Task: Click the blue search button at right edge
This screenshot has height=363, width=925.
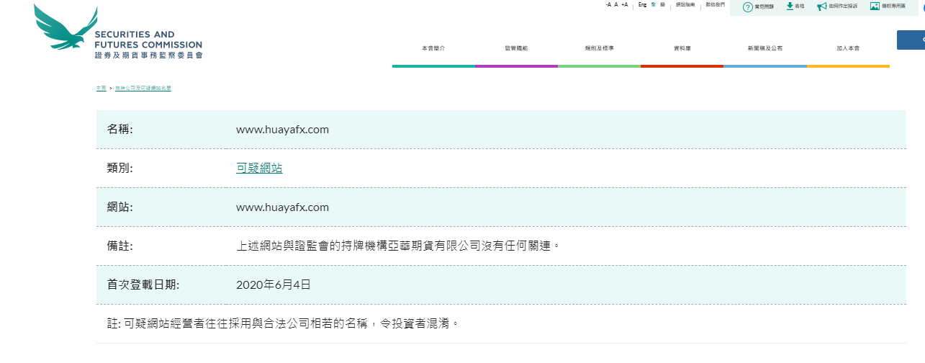Action: pos(911,40)
